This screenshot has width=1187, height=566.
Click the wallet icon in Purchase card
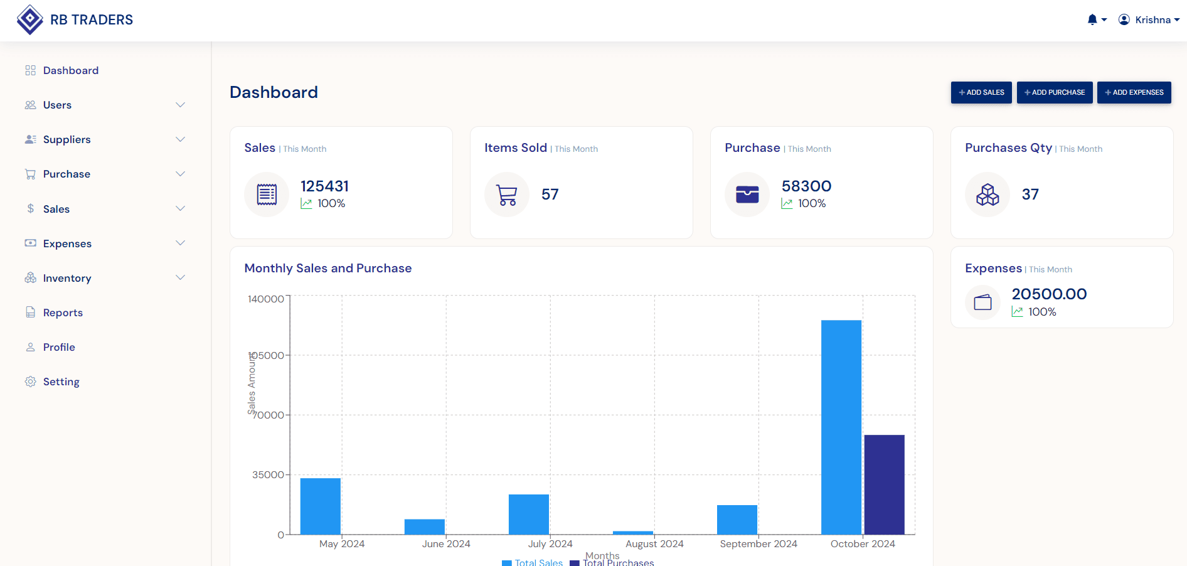point(747,195)
